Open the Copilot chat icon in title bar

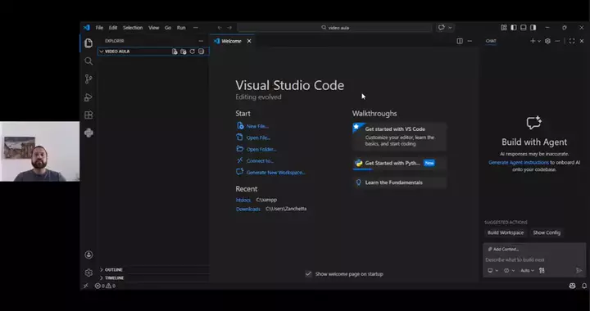tap(442, 28)
